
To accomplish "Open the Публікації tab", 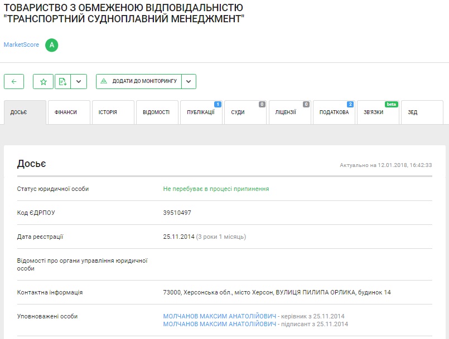I will pyautogui.click(x=201, y=112).
